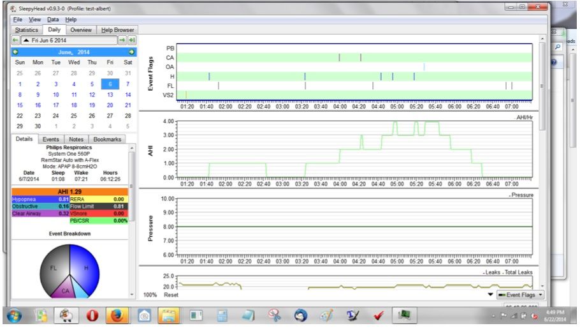Image resolution: width=580 pixels, height=328 pixels.
Task: Open Firefox from the taskbar
Action: click(117, 316)
